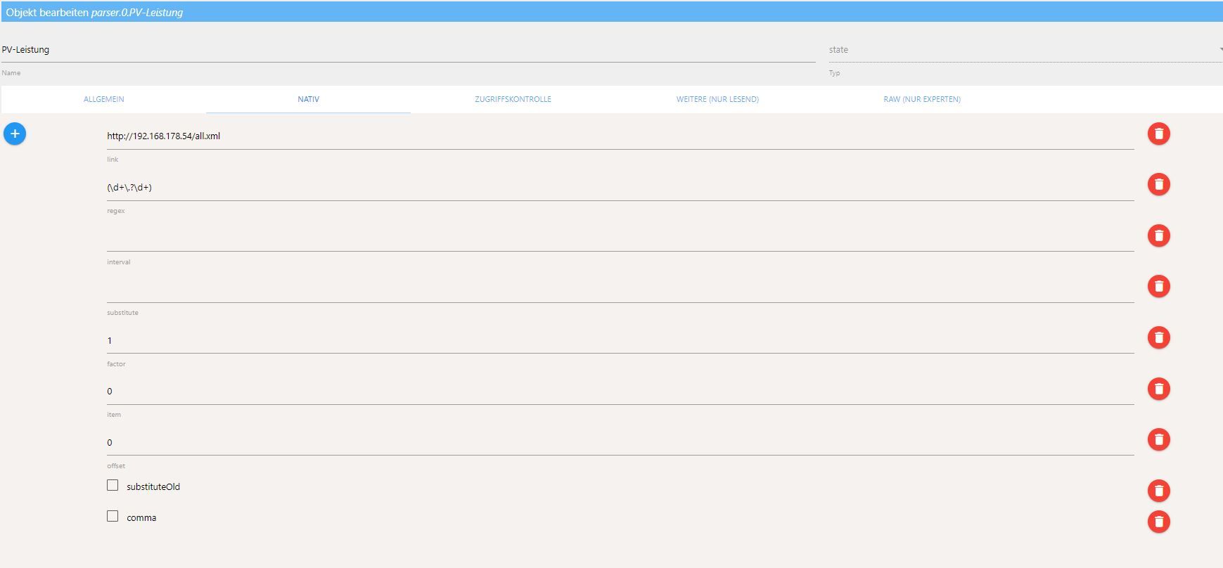Enable the substituteOld checkbox

(x=113, y=485)
